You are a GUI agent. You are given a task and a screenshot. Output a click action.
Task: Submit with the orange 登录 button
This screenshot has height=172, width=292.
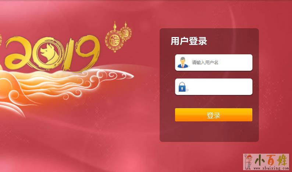(214, 115)
